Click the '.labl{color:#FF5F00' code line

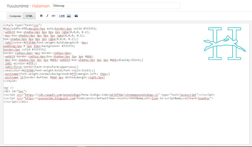(x=46, y=42)
